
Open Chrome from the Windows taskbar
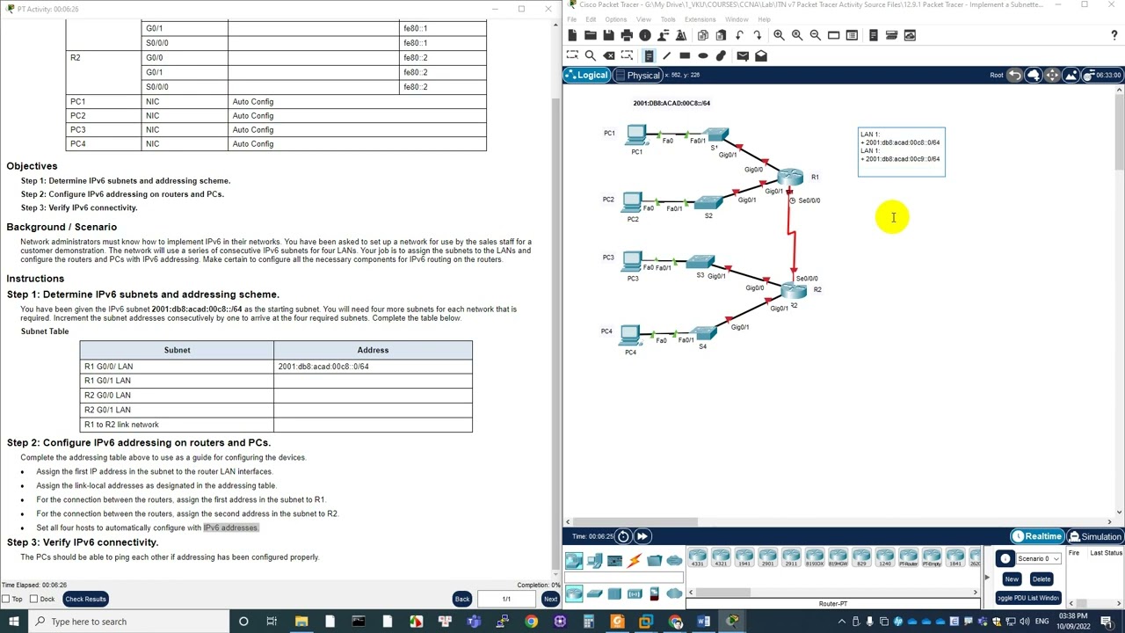pyautogui.click(x=531, y=622)
